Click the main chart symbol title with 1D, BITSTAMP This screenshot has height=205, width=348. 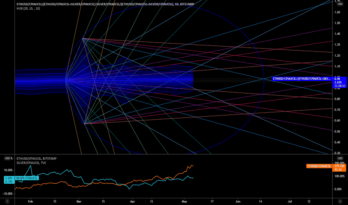tap(105, 4)
